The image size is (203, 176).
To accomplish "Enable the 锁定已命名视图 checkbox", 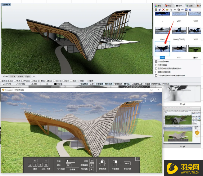I will (x=156, y=72).
